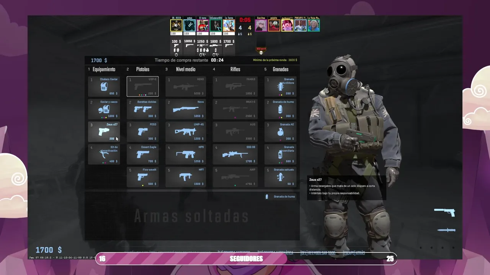Select El turro player avatar
The image size is (490, 275).
[203, 25]
